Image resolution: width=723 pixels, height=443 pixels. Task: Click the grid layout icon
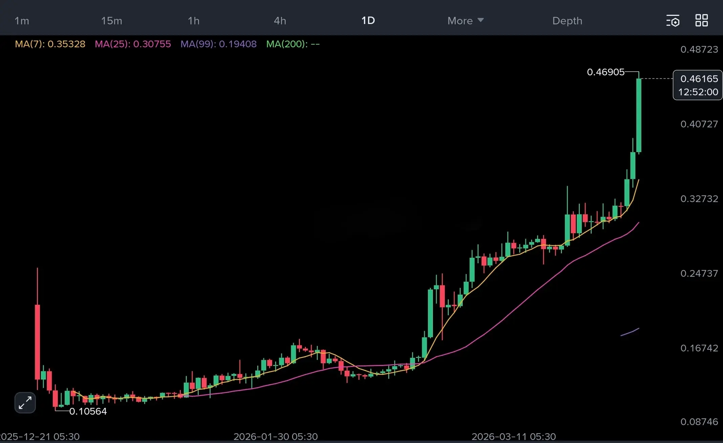(x=701, y=20)
